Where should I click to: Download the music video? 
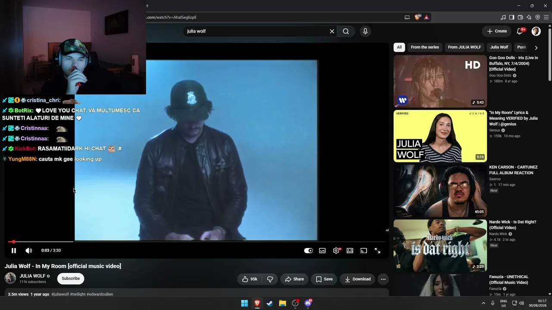pos(358,279)
